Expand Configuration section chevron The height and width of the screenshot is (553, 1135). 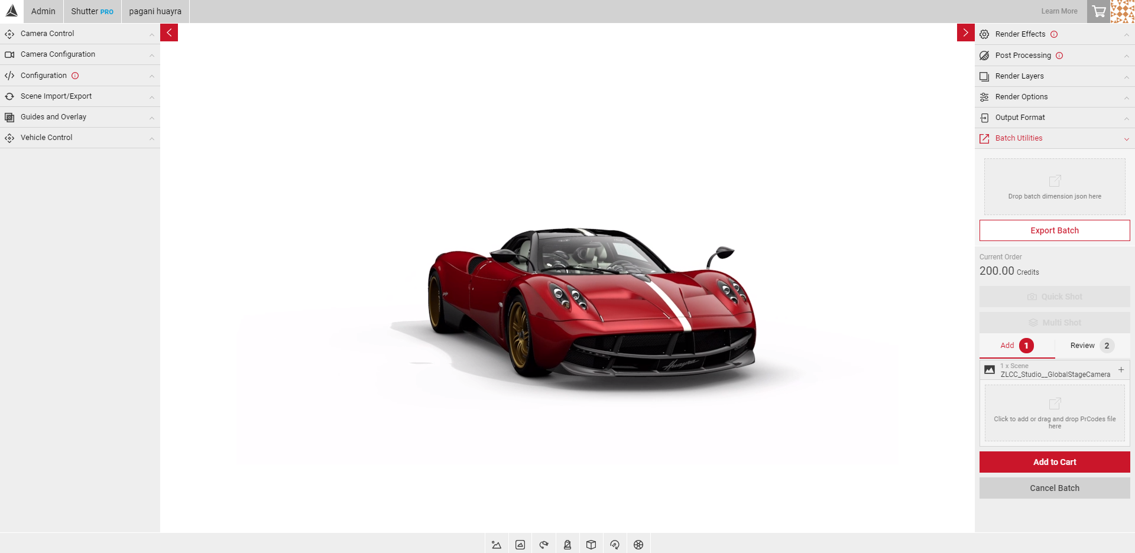(x=152, y=76)
